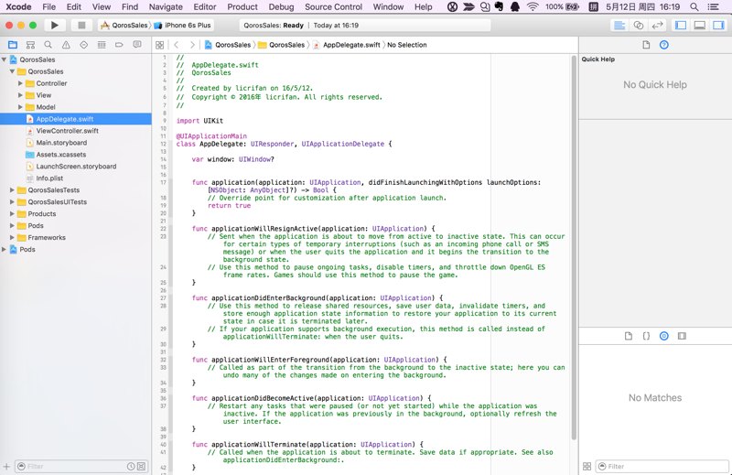
Task: Click the Stop button in toolbar
Action: [81, 26]
